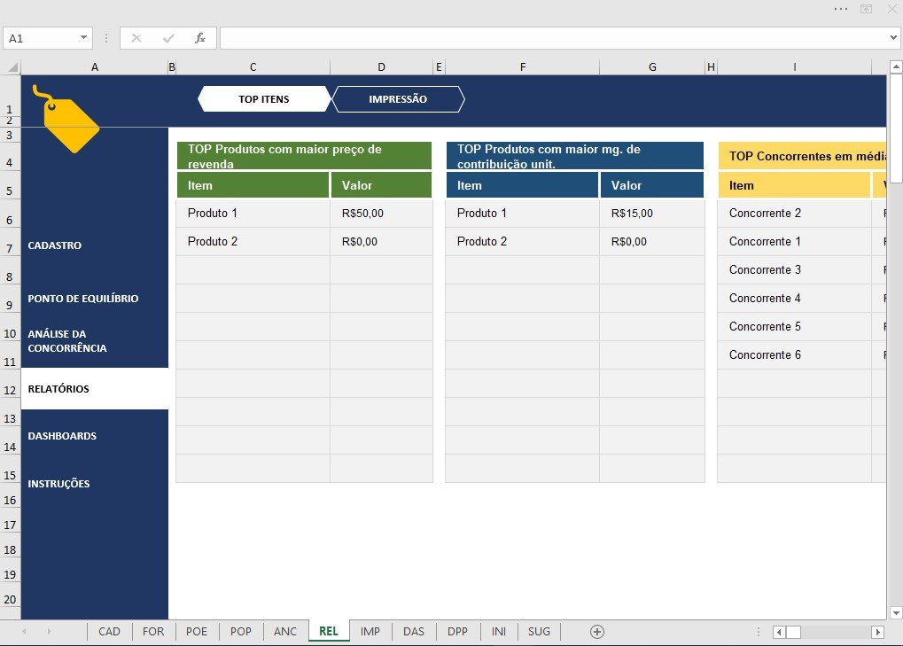The image size is (903, 646).
Task: Switch to the POP sheet tab
Action: [241, 632]
